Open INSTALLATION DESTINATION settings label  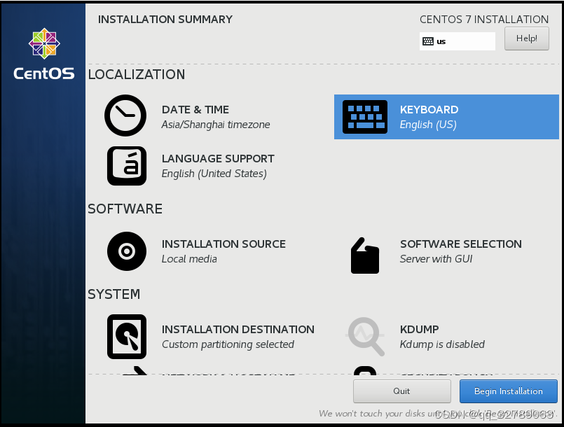[238, 330]
